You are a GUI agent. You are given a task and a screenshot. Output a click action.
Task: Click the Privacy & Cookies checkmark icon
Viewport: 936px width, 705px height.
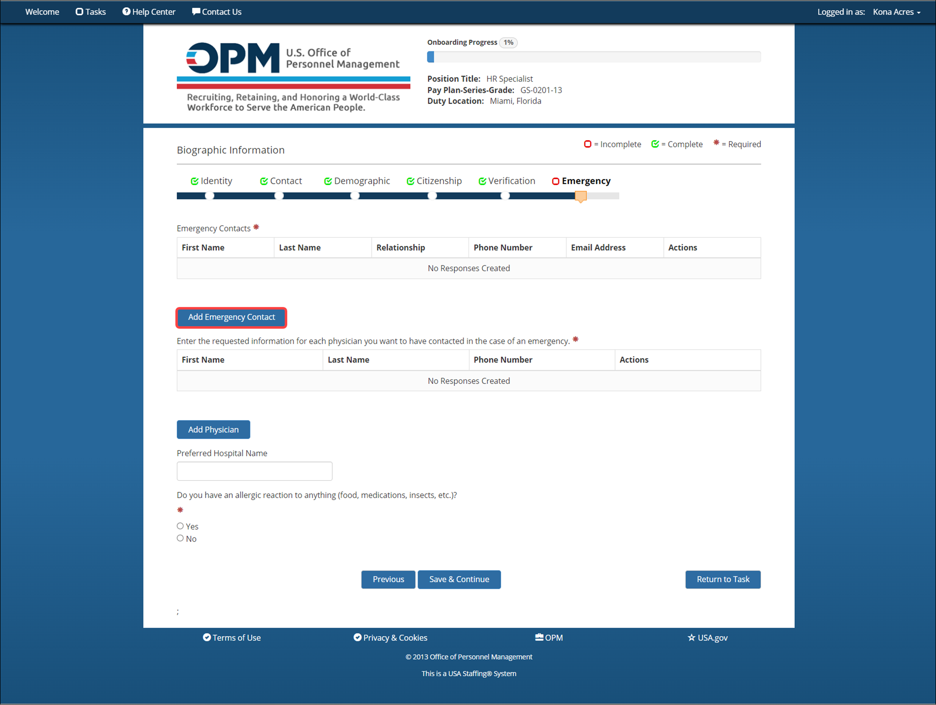pyautogui.click(x=358, y=637)
